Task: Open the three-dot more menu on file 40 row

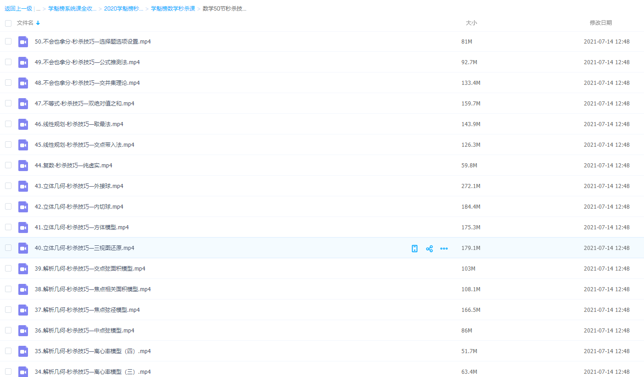Action: point(444,249)
